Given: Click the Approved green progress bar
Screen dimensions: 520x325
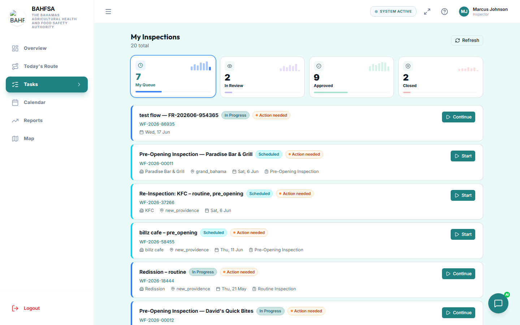Looking at the screenshot, I should [331, 92].
